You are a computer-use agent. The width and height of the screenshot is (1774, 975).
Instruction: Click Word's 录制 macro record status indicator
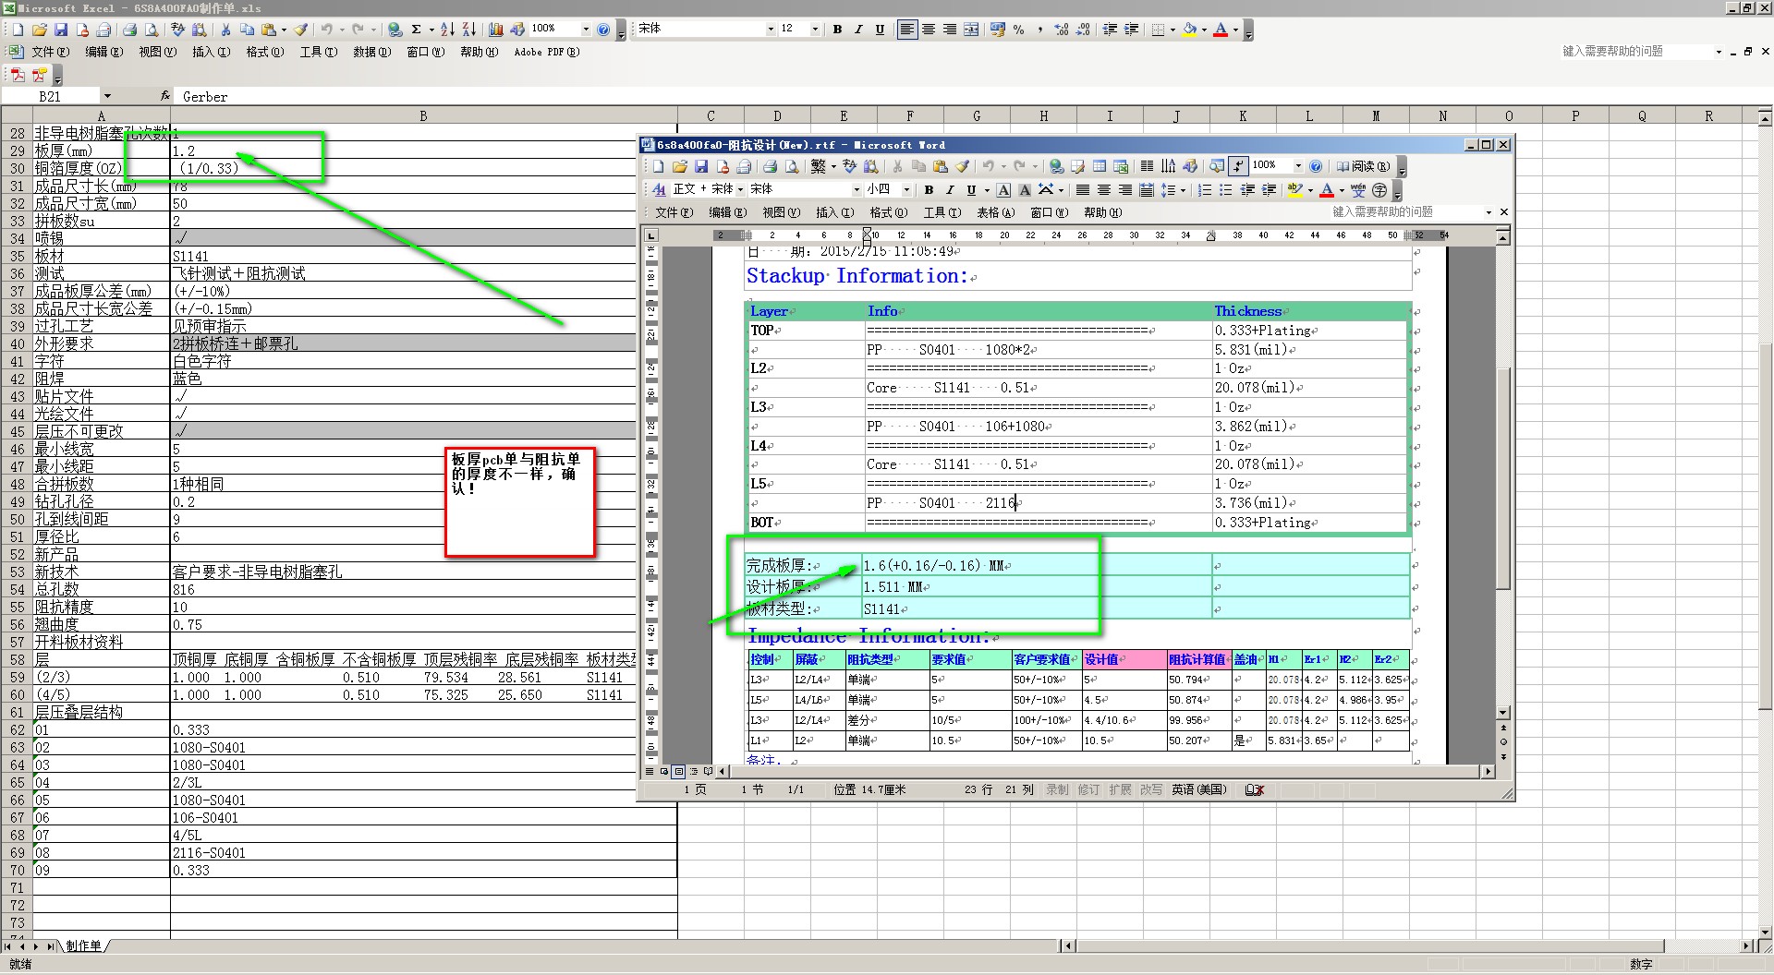[1057, 790]
